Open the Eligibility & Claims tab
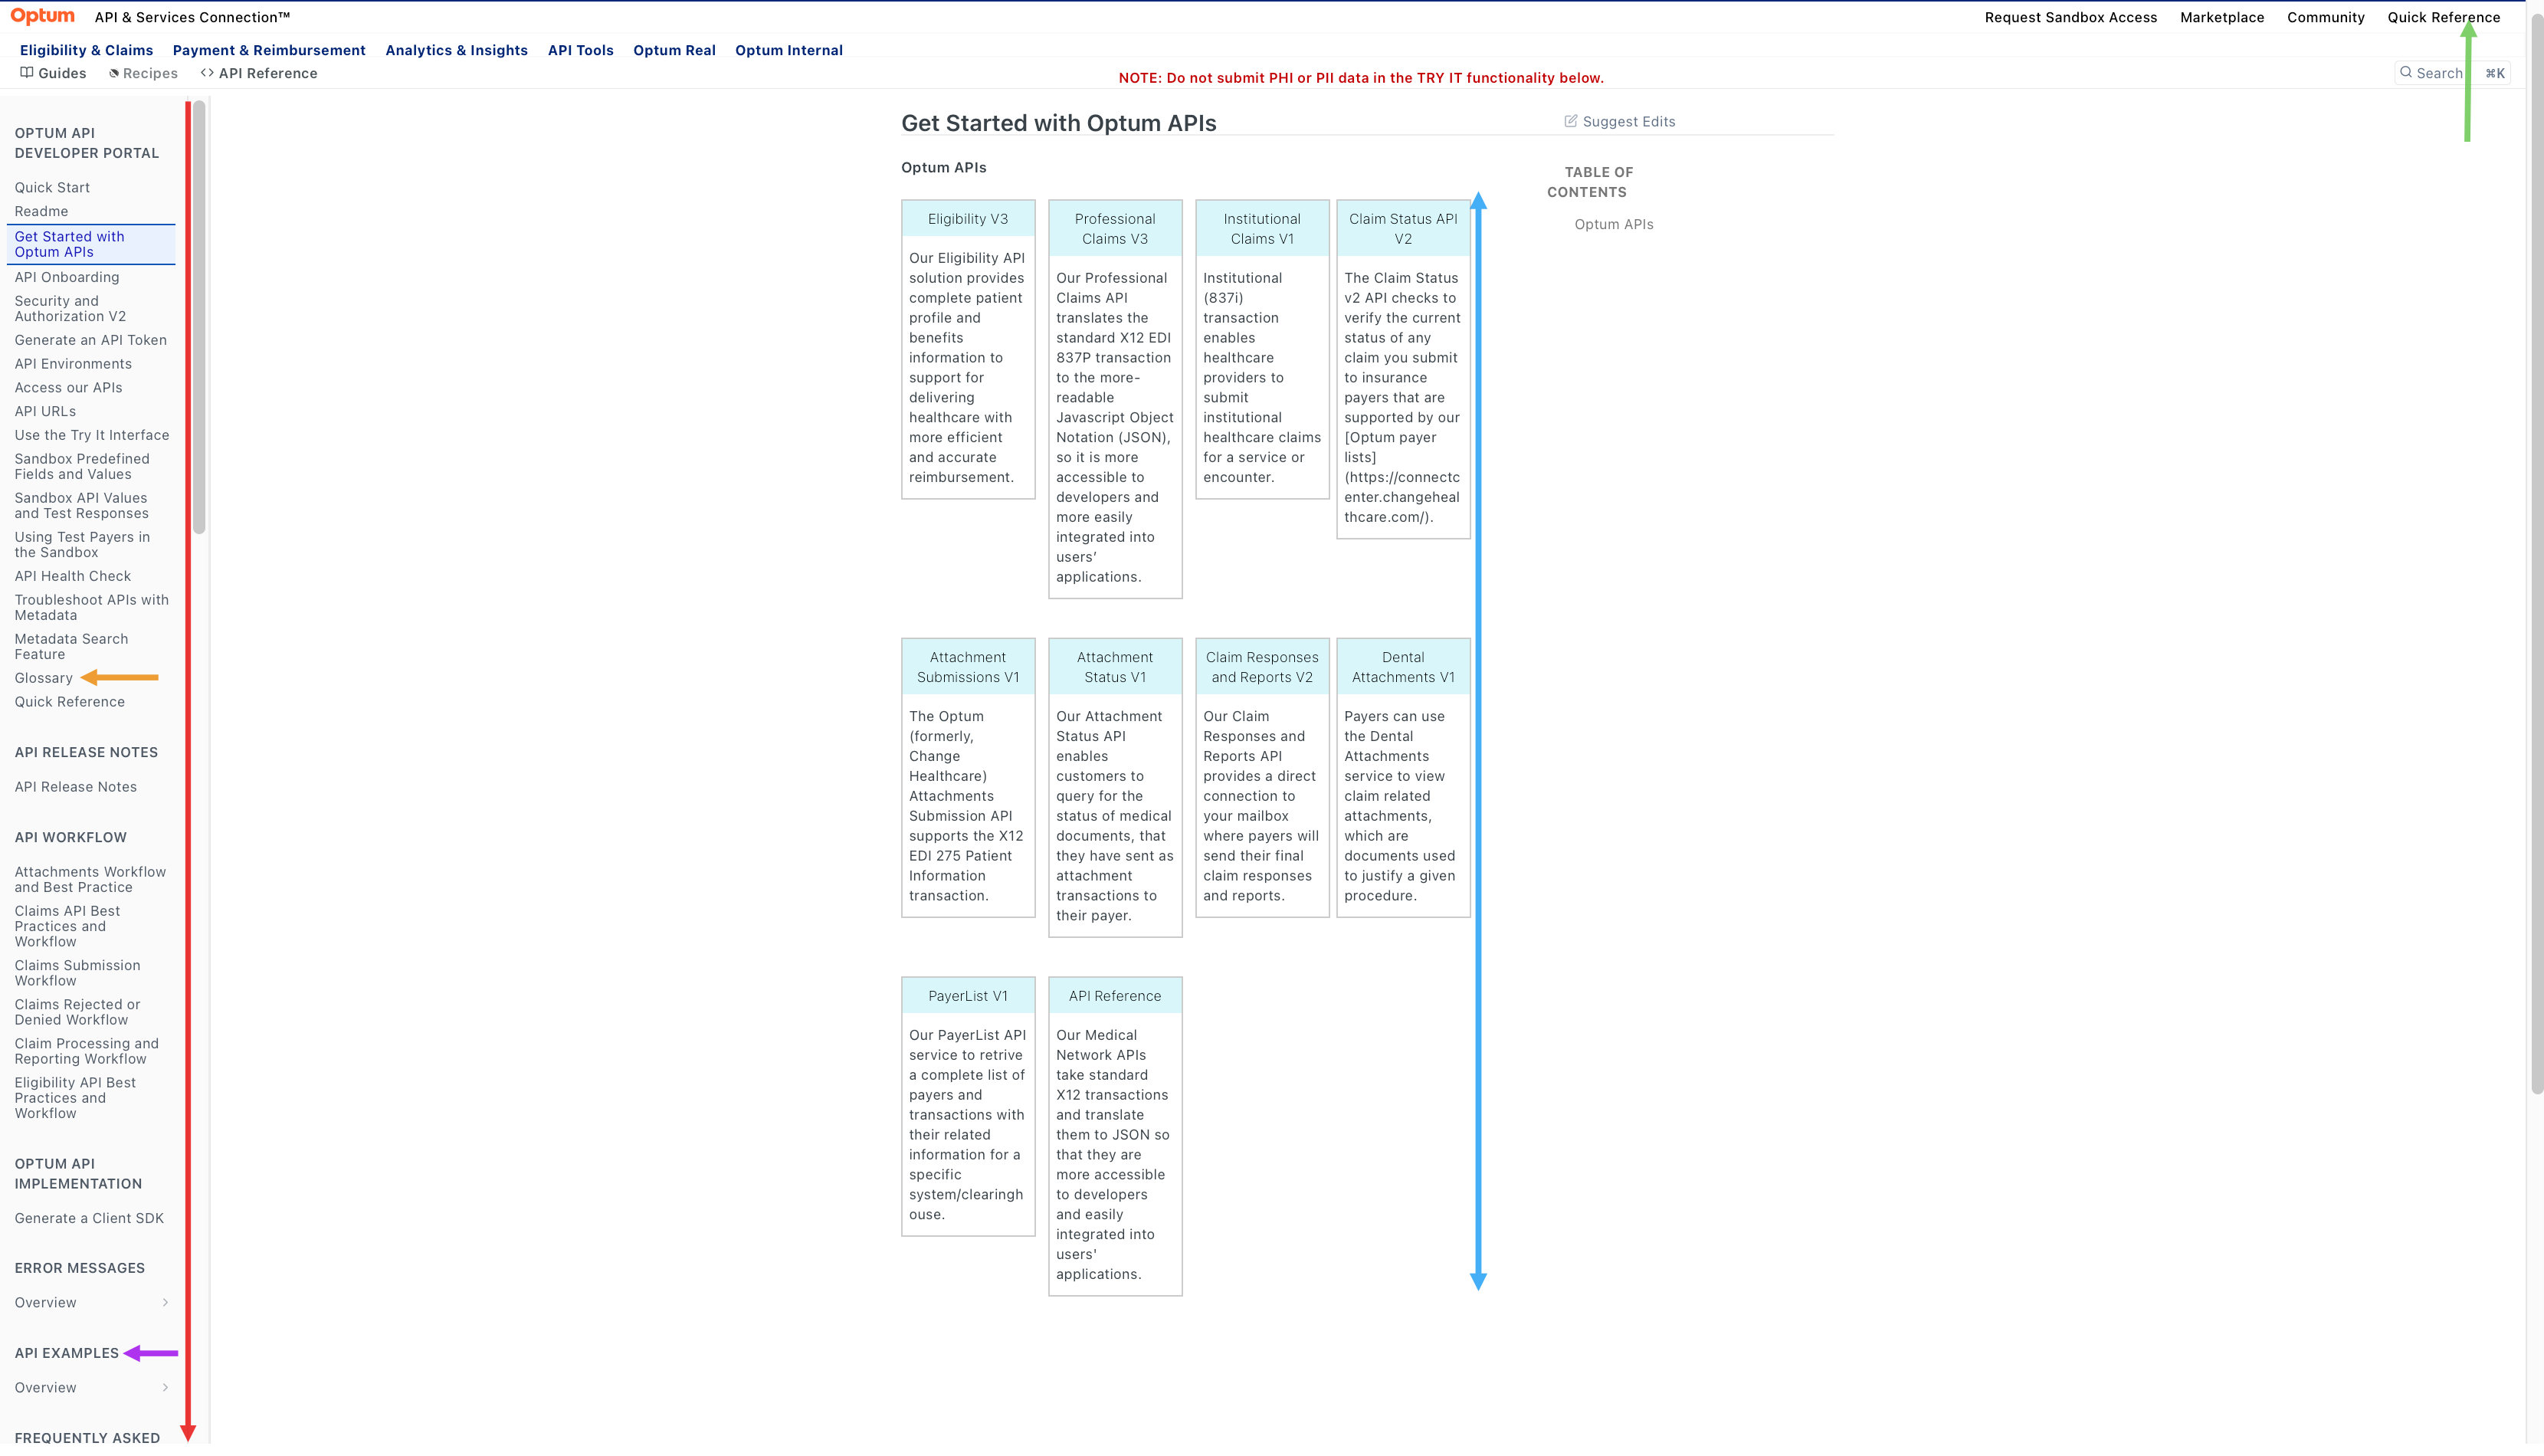Image resolution: width=2544 pixels, height=1456 pixels. pos(87,50)
